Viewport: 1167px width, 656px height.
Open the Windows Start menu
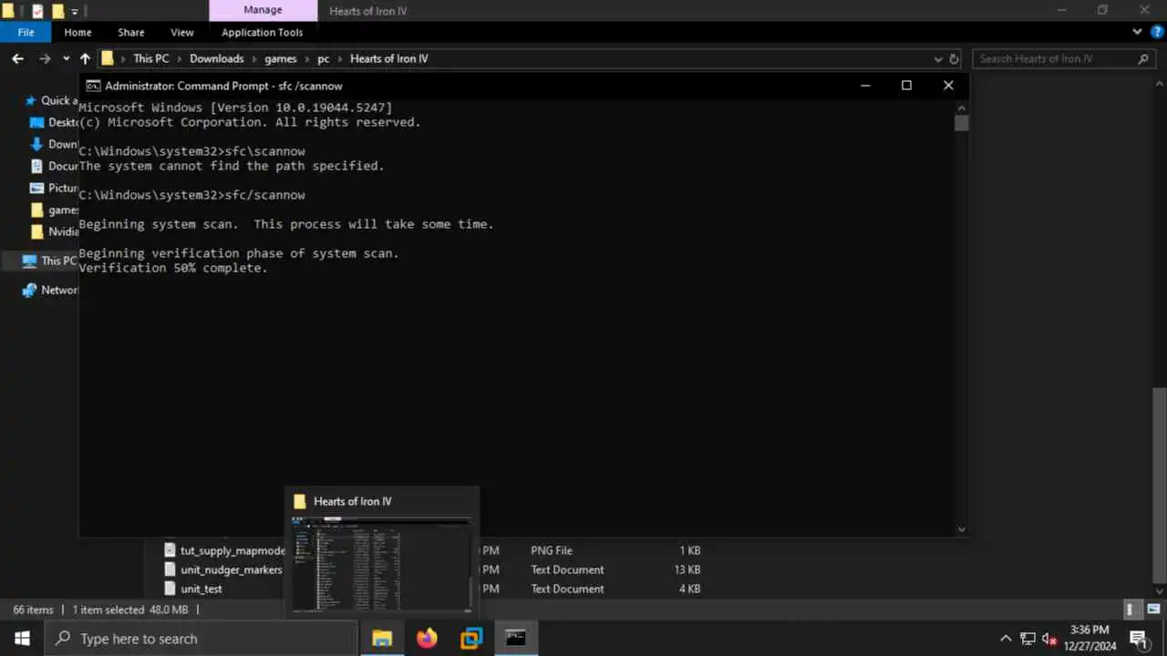[x=22, y=639]
